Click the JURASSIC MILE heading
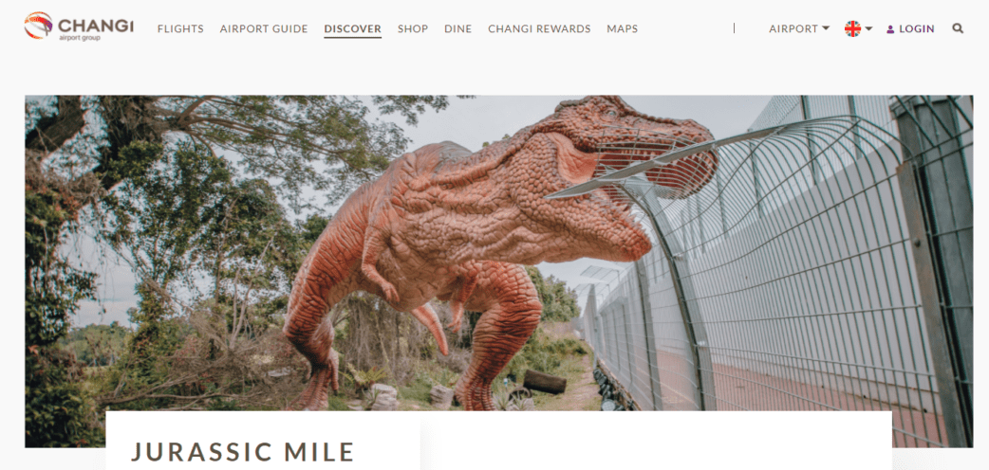The image size is (989, 470). tap(243, 452)
